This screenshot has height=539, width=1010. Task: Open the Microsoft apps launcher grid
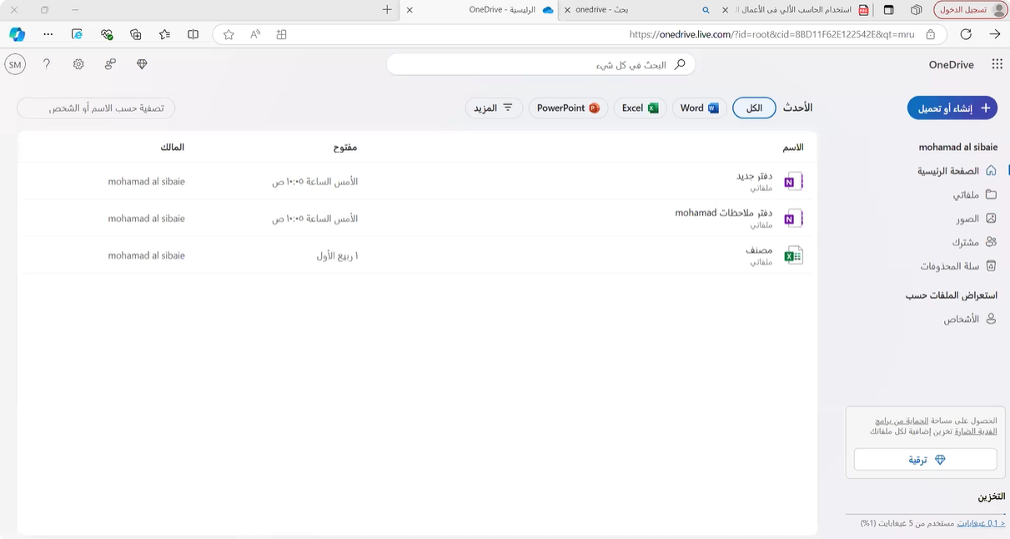point(997,64)
